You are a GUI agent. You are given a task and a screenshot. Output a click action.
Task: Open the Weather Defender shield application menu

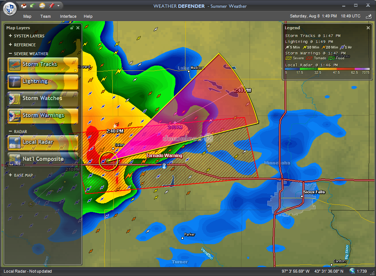[x=10, y=9]
